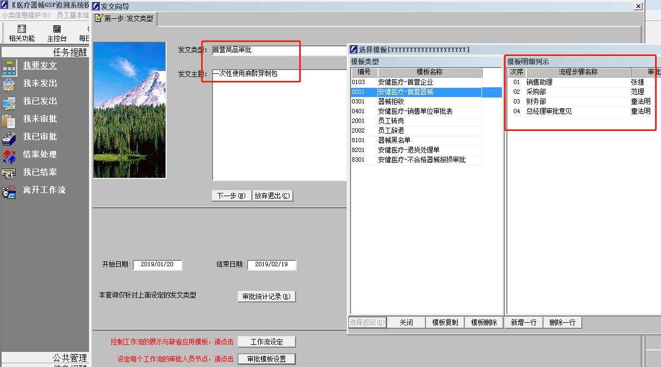
Task: Select template row 2001 员工转岗
Action: [416, 121]
